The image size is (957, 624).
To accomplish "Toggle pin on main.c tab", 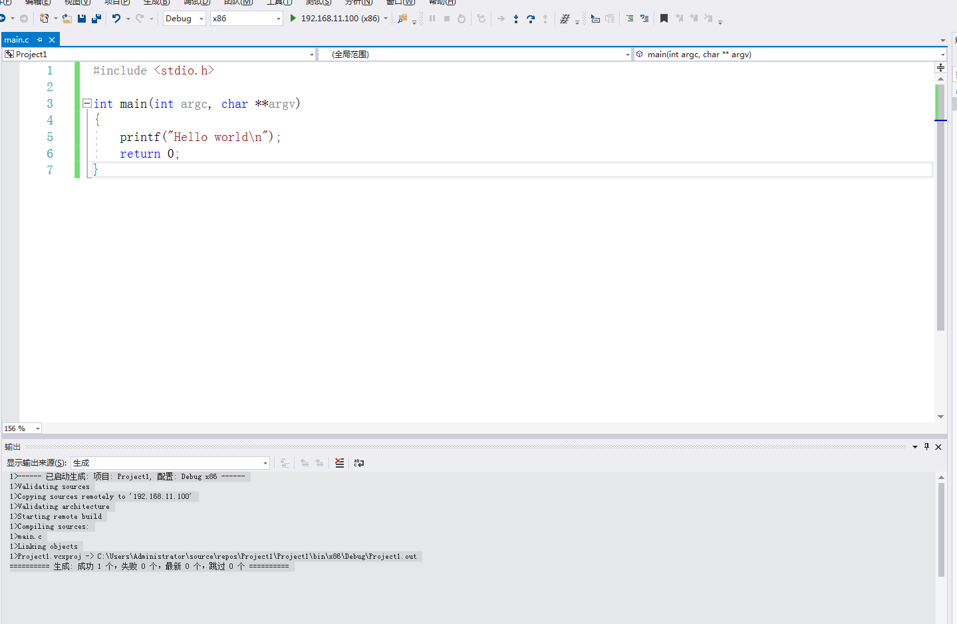I will (x=40, y=40).
